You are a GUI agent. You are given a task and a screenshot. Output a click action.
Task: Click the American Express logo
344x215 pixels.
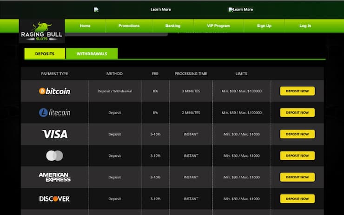[x=55, y=177]
